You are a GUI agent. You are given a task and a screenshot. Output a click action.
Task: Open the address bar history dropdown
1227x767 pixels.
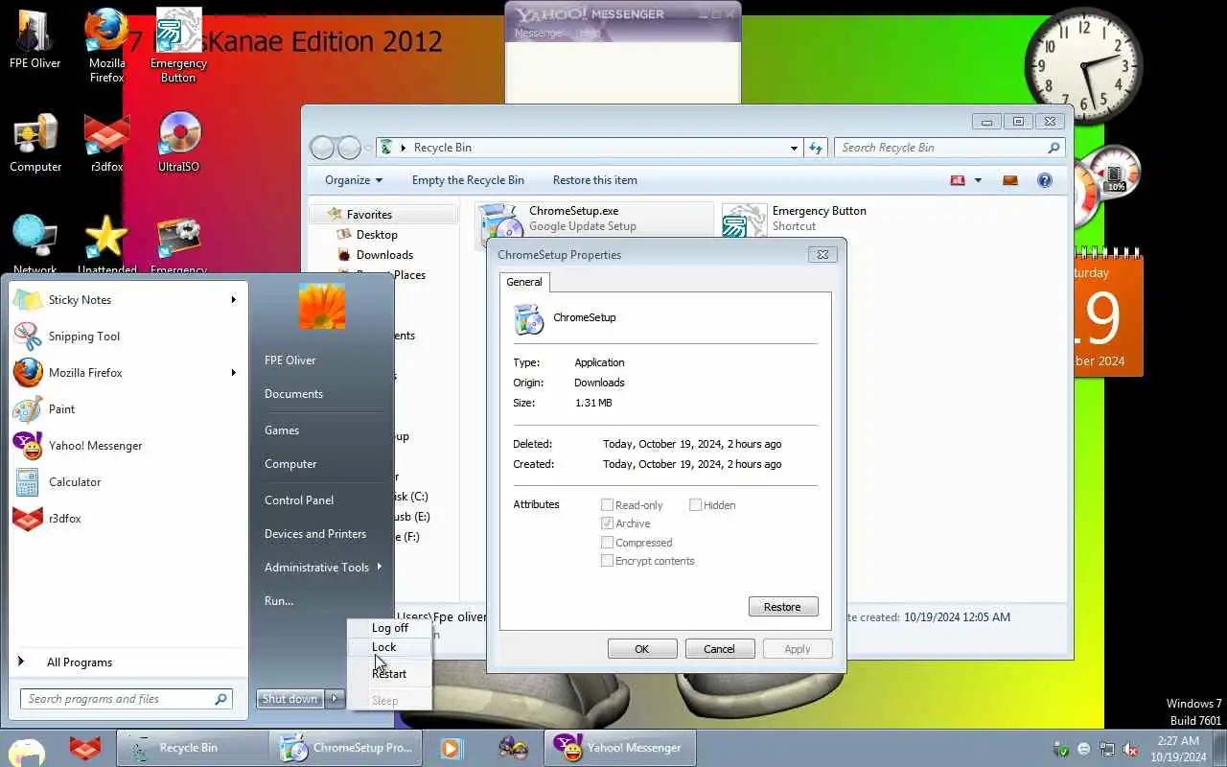794,148
